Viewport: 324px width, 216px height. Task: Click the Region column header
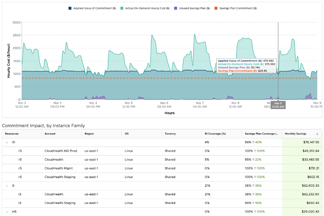[89, 134]
